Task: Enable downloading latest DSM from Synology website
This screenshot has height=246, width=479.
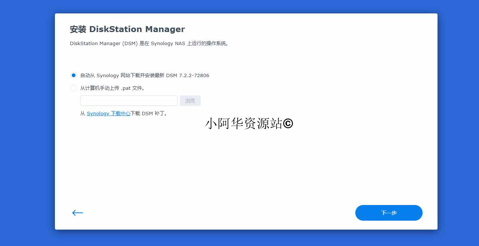Action: click(x=73, y=75)
